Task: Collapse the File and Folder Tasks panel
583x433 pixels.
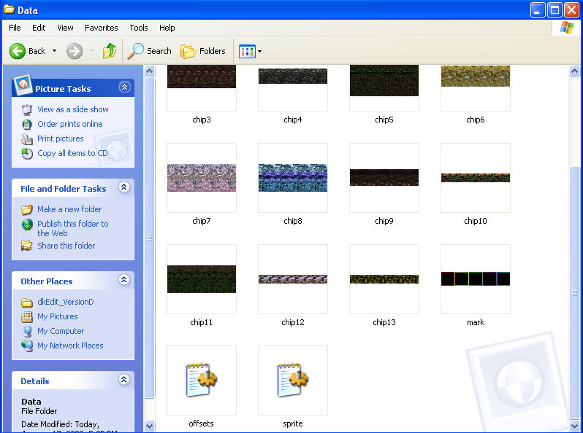Action: pos(124,187)
